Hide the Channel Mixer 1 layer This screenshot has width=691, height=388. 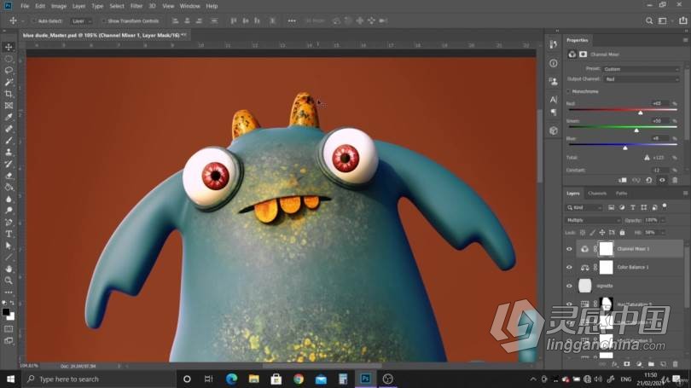point(569,249)
